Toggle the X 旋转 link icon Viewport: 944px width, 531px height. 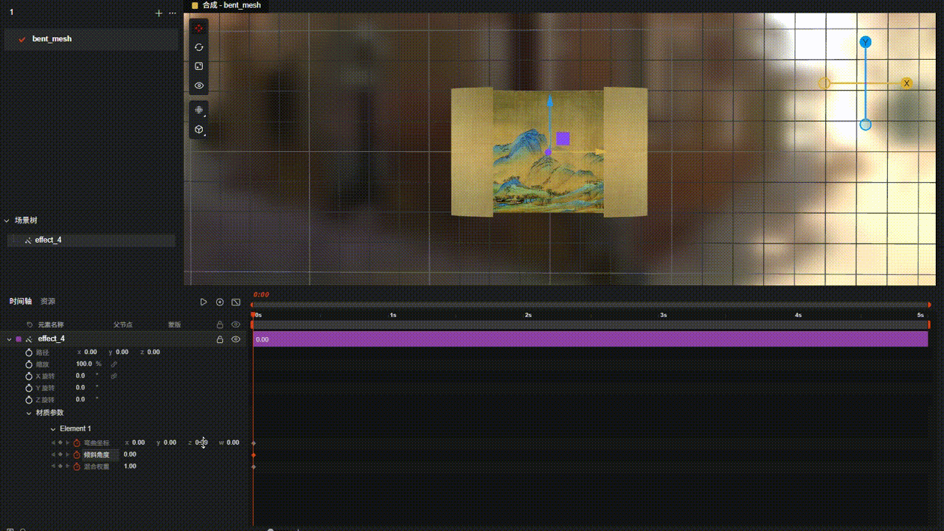click(x=114, y=376)
